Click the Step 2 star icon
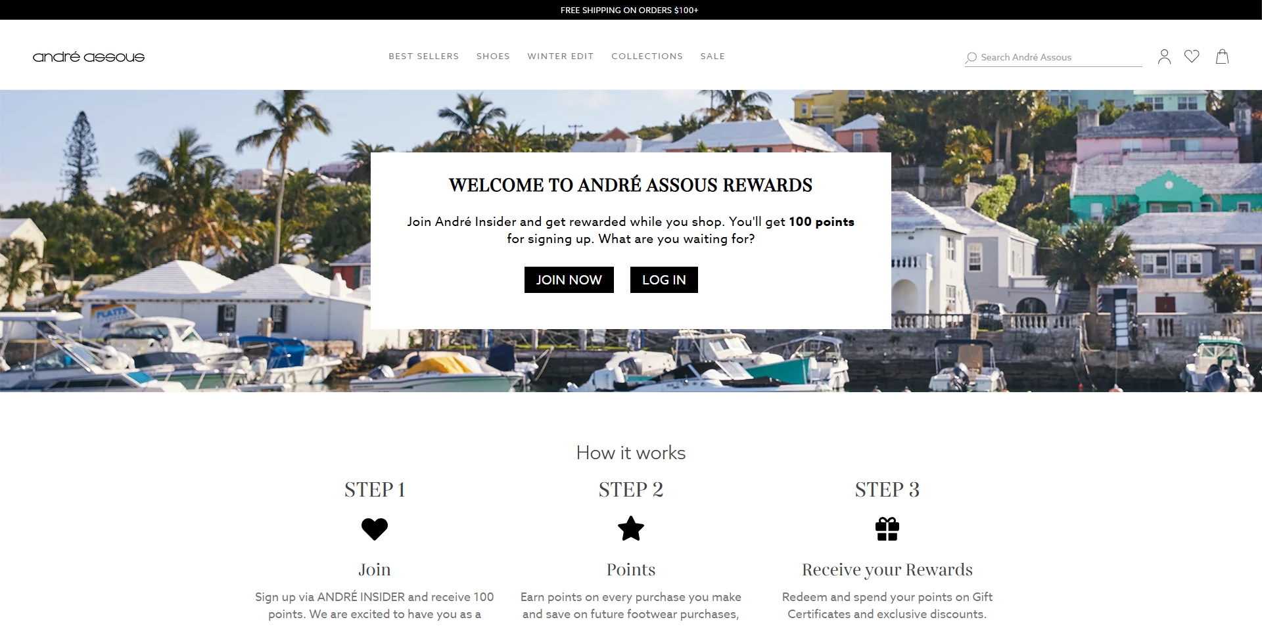This screenshot has width=1262, height=626. (x=631, y=528)
